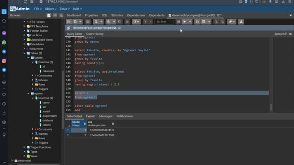Open the Tools menu
Screen dimensions: 294x165
[64, 9]
